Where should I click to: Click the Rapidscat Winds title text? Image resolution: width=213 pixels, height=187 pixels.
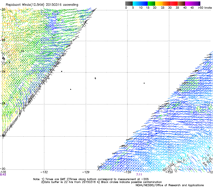point(42,5)
